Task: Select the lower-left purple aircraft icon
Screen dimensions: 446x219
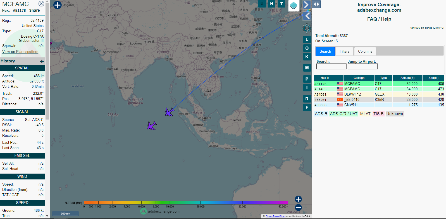Action: [x=152, y=126]
